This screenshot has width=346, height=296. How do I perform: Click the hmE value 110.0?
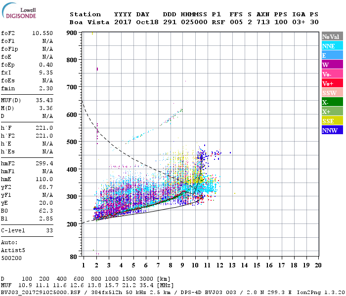point(44,179)
